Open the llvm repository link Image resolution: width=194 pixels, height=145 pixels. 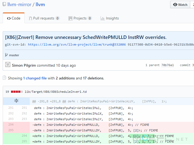[40, 5]
